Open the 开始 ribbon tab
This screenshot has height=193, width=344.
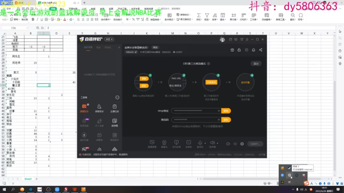pos(53,9)
